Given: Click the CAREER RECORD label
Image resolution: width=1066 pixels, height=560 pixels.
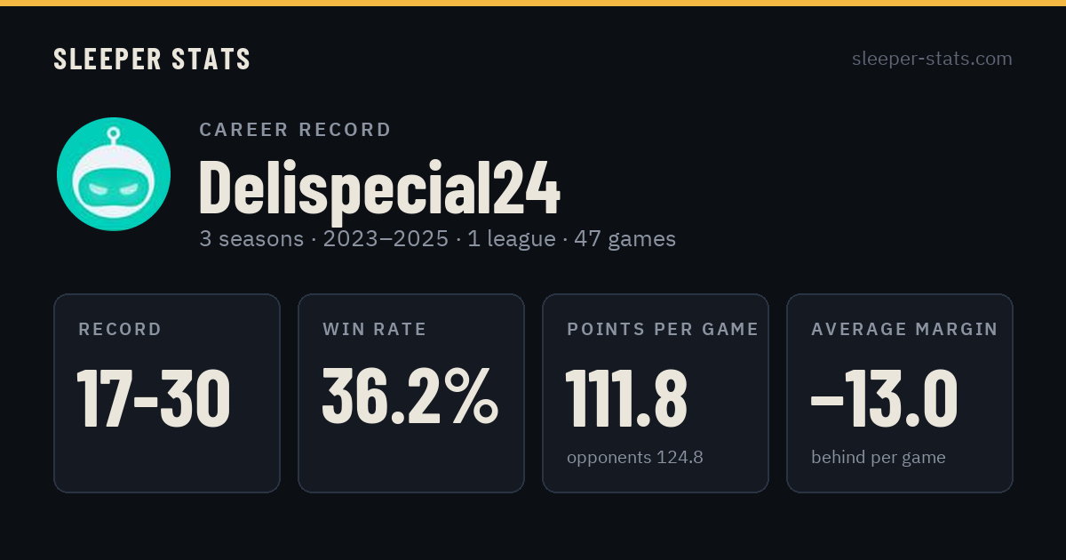Looking at the screenshot, I should pyautogui.click(x=295, y=130).
